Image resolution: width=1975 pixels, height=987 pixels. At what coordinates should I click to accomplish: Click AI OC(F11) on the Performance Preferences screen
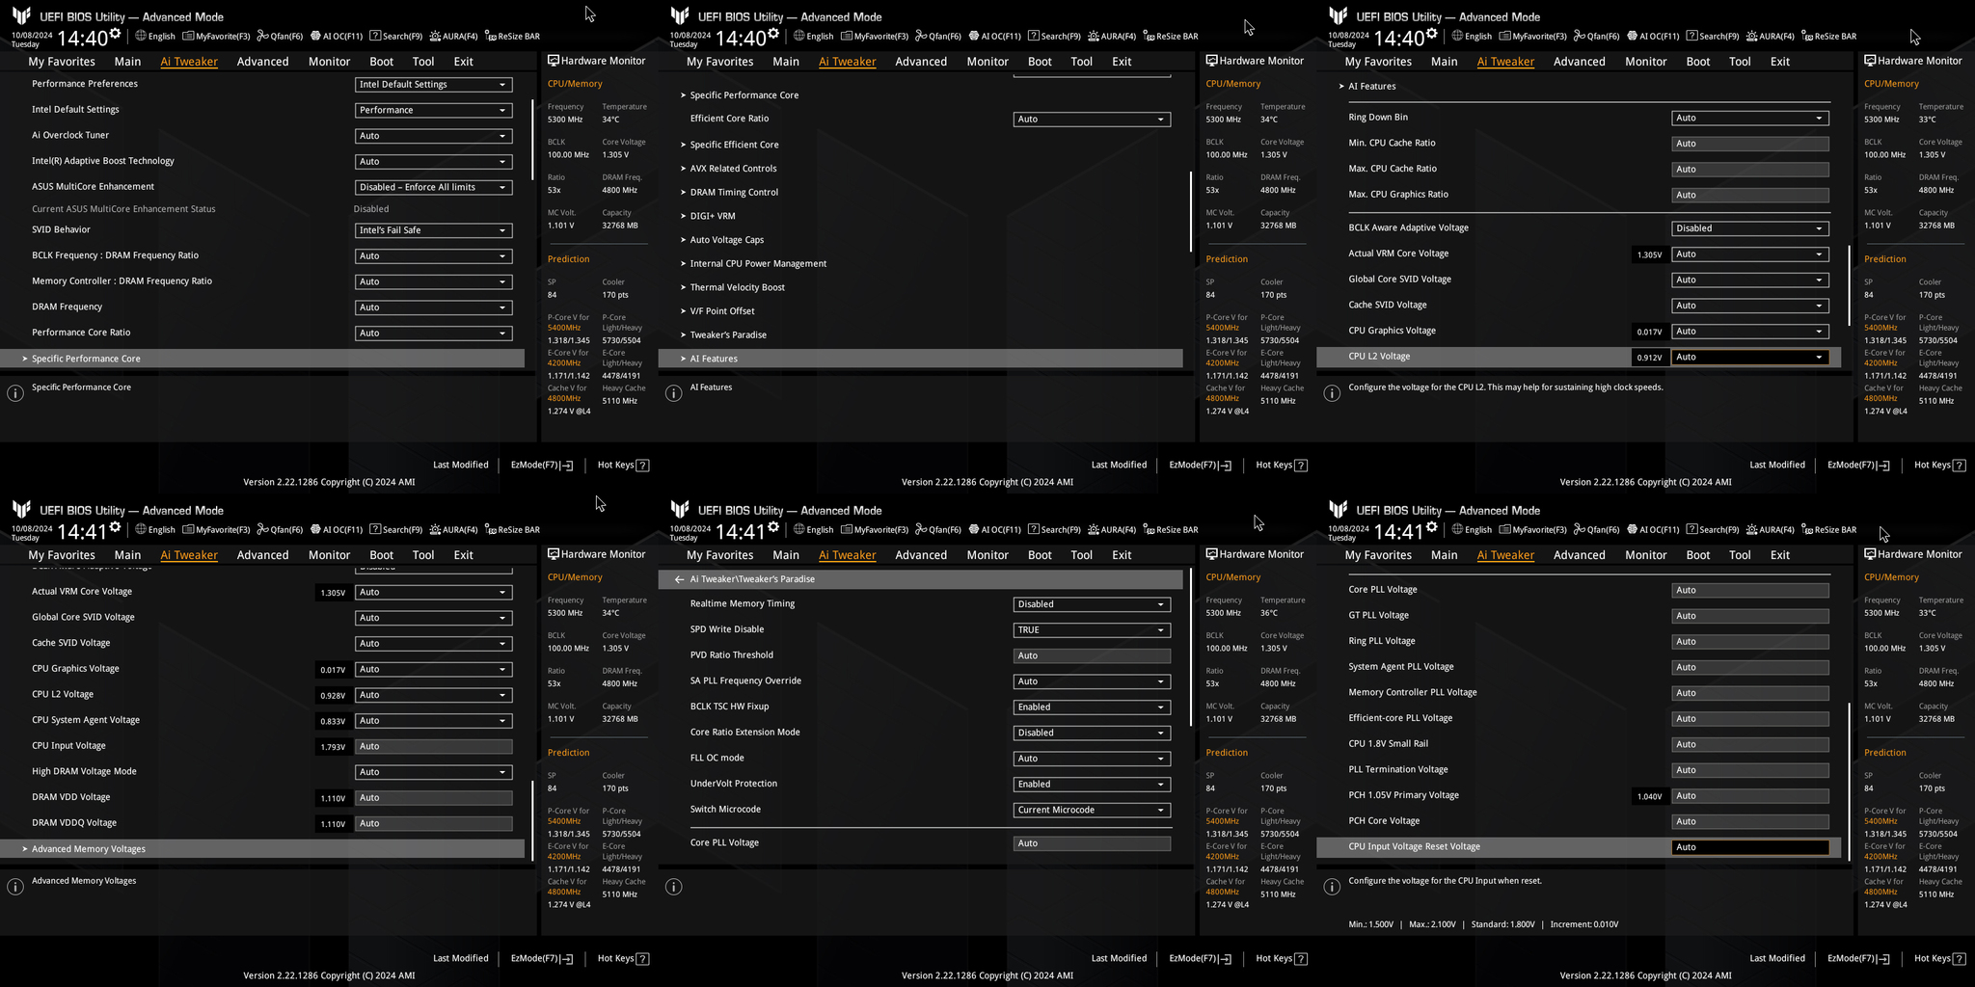pos(336,37)
